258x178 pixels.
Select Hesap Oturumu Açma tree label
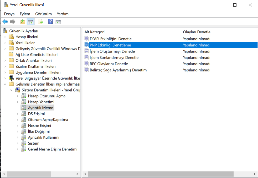click(x=47, y=96)
